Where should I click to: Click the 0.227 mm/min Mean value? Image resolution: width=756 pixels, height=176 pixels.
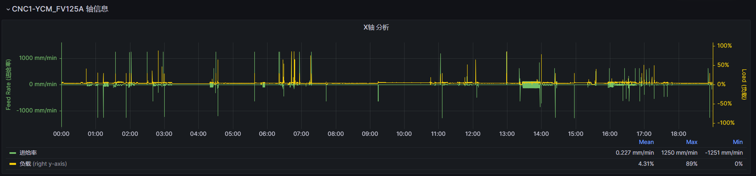point(635,153)
